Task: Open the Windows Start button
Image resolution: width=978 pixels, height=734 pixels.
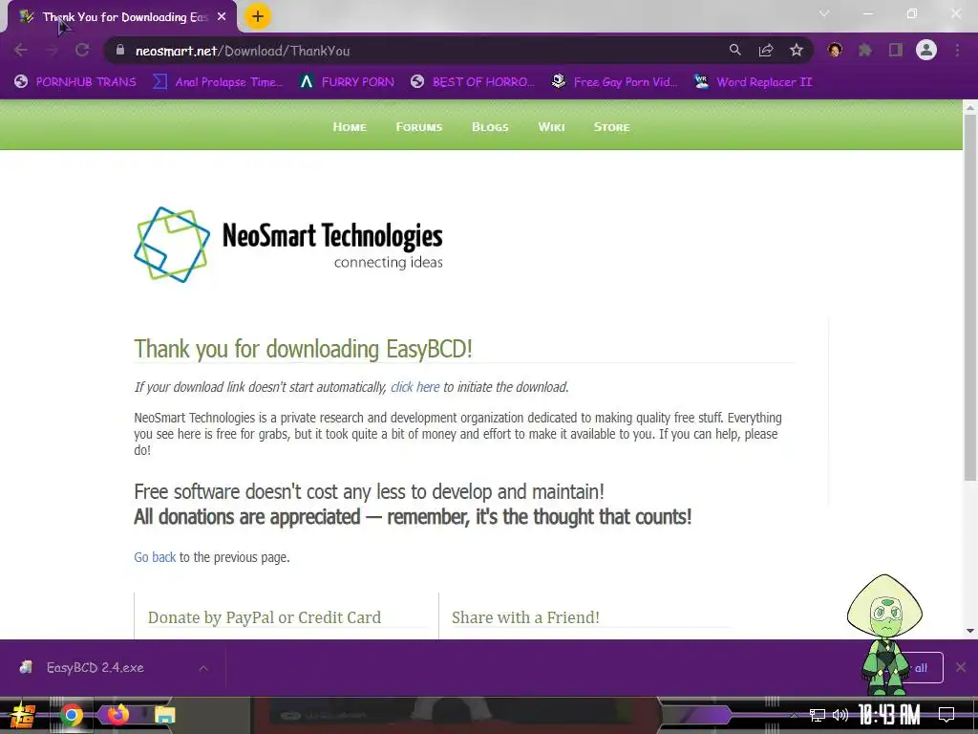Action: (x=23, y=715)
